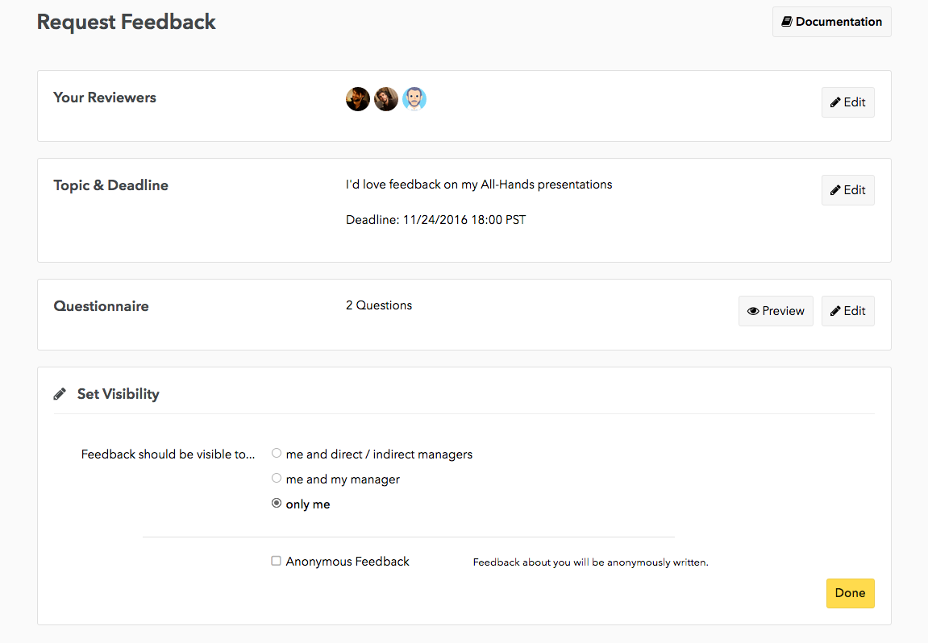
Task: Click 'Feedback about you will be anonymously written' note
Action: tap(591, 562)
